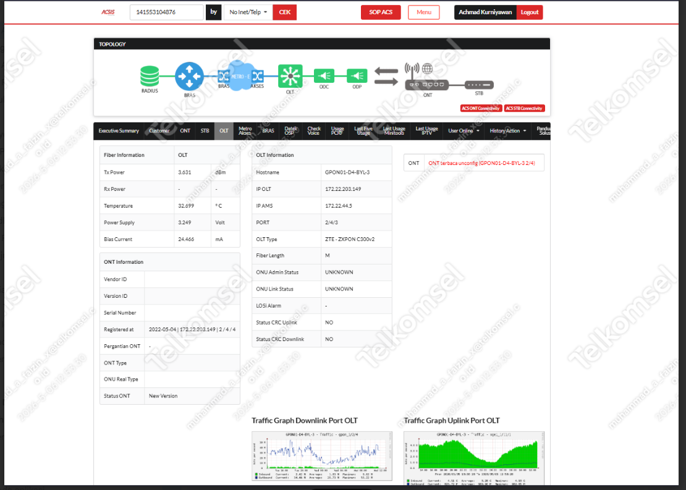Click the Temperature value 32.699
Viewport: 686px width, 490px height.
(x=186, y=206)
